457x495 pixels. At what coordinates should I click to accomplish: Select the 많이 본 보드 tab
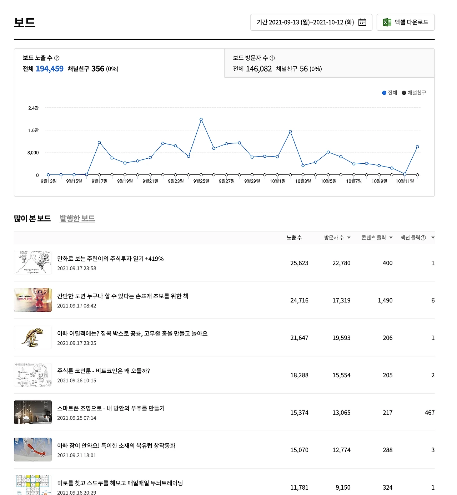point(32,219)
